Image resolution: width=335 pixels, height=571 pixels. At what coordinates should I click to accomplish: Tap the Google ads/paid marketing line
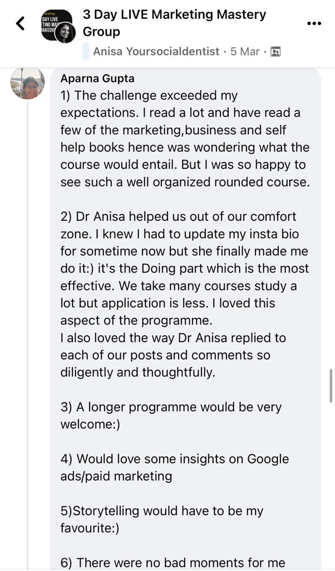tap(174, 467)
